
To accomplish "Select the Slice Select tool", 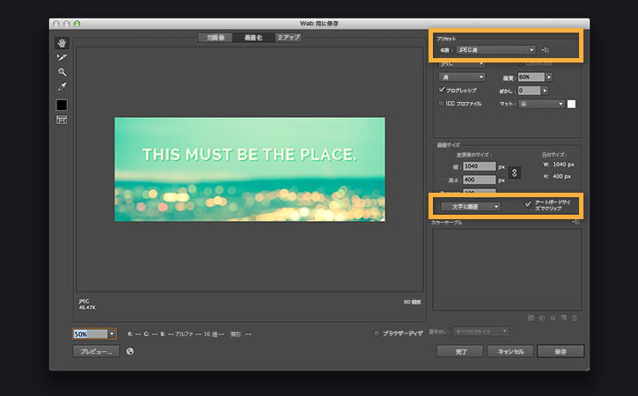I will click(x=62, y=57).
